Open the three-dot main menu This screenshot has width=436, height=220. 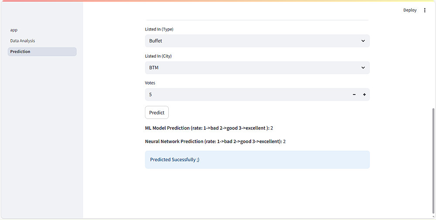425,10
